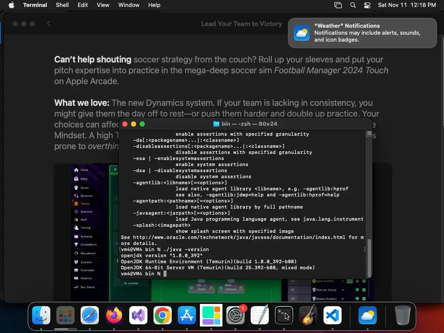Click '-javaagent:<jarpath>' option text
Viewport: 444px width, 333px height.
tap(182, 213)
